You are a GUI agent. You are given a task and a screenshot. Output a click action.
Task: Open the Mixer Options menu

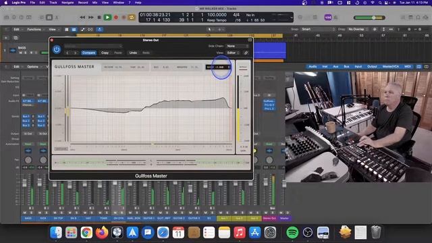(x=34, y=67)
